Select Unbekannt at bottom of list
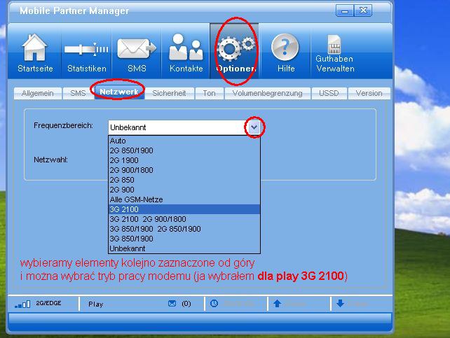 [x=184, y=248]
